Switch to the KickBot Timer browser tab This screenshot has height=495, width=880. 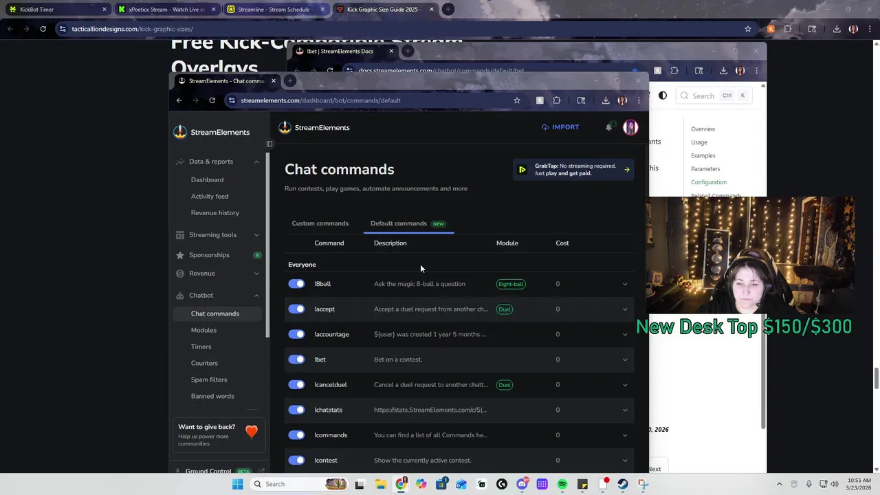pos(58,10)
